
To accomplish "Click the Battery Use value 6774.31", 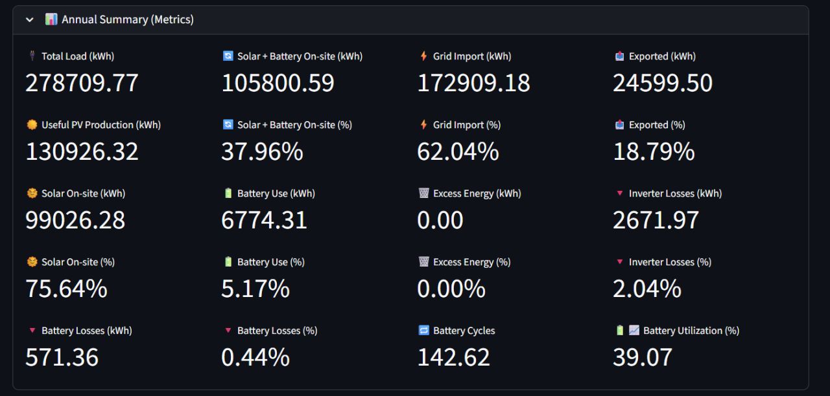I will tap(264, 221).
